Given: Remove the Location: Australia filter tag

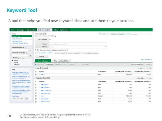Looking at the screenshot, I should click(x=67, y=53).
